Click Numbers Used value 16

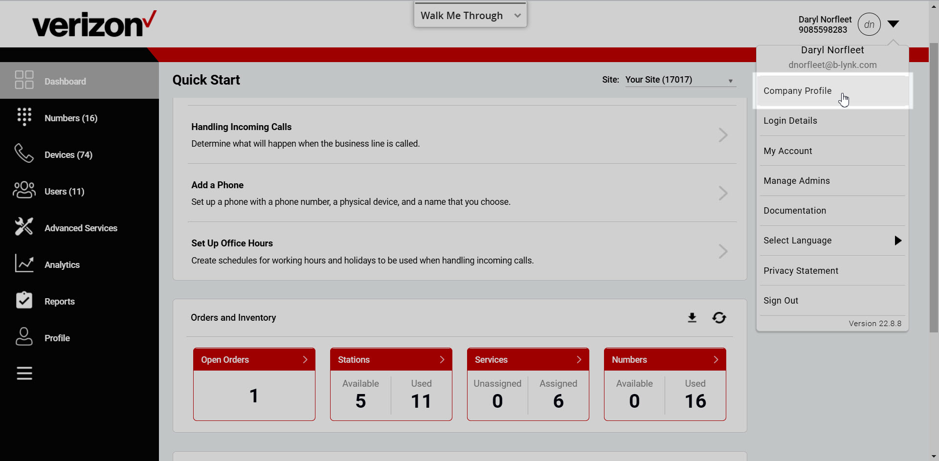coord(695,401)
